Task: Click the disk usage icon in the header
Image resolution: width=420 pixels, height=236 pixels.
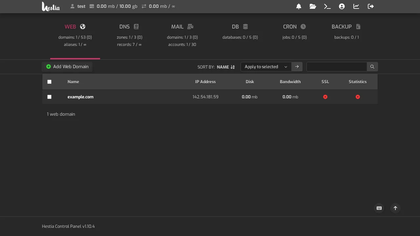Action: pos(92,6)
